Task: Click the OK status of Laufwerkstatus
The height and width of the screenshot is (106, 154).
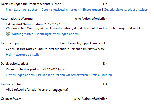Action: coord(105,84)
